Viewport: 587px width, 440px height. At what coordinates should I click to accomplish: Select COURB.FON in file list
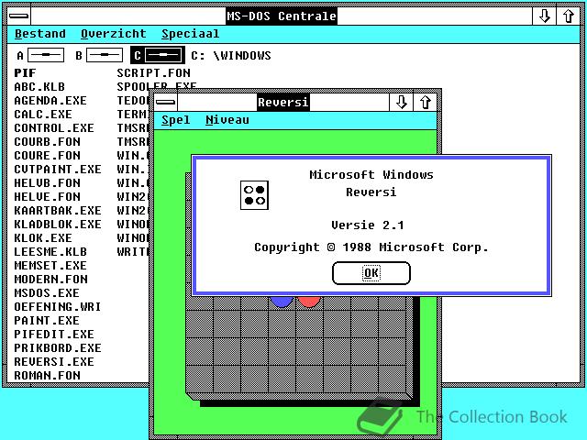(x=47, y=142)
